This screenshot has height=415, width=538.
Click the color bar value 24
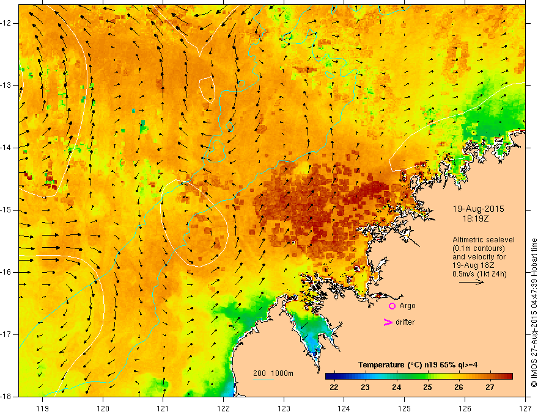(396, 388)
